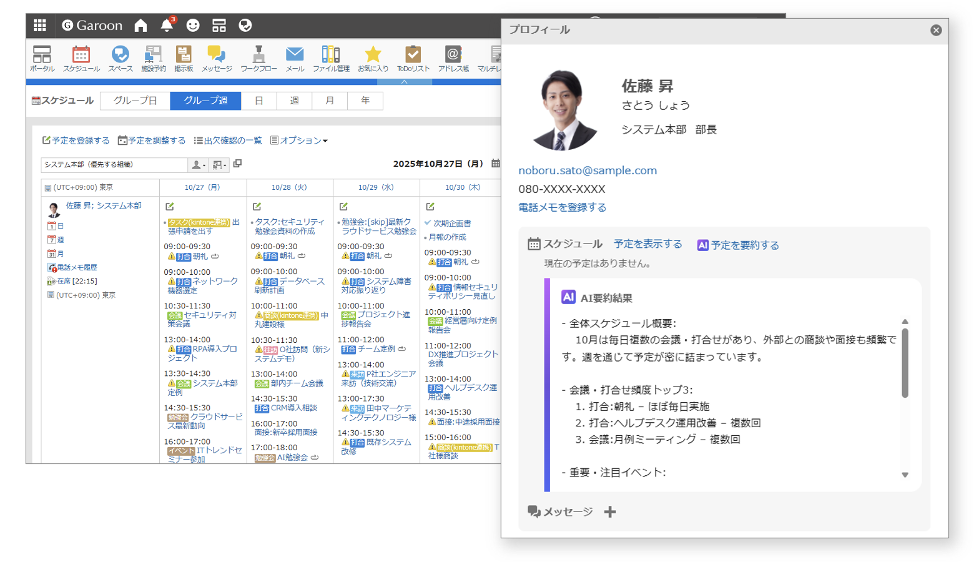Open the ToDoリスト app

point(413,59)
